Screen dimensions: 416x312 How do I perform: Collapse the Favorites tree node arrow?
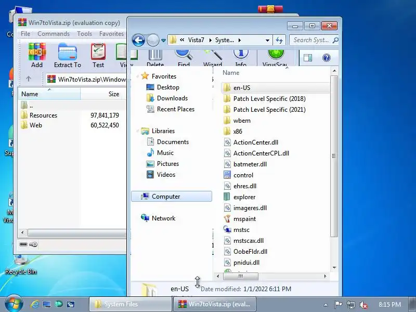(137, 76)
